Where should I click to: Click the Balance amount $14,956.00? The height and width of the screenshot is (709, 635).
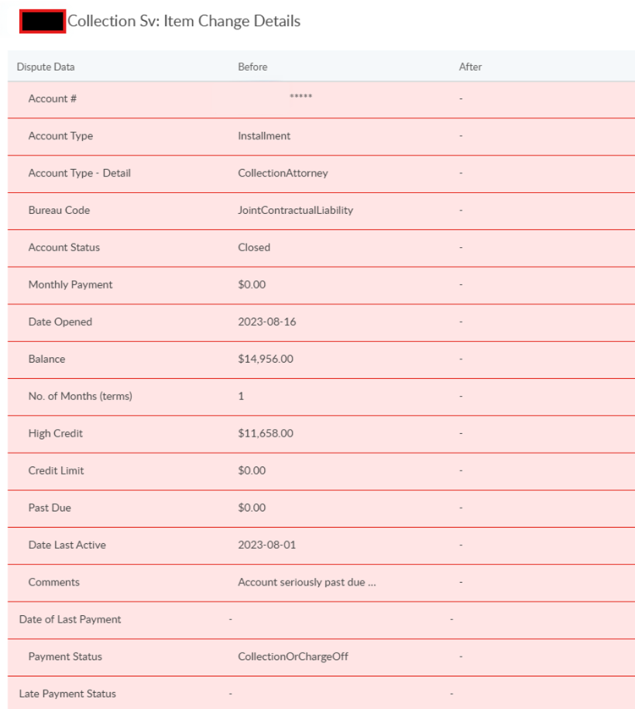[266, 359]
